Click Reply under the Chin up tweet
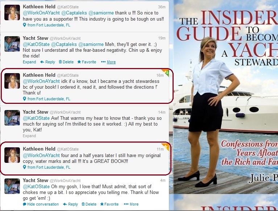This screenshot has height=211, width=278. pyautogui.click(x=48, y=62)
